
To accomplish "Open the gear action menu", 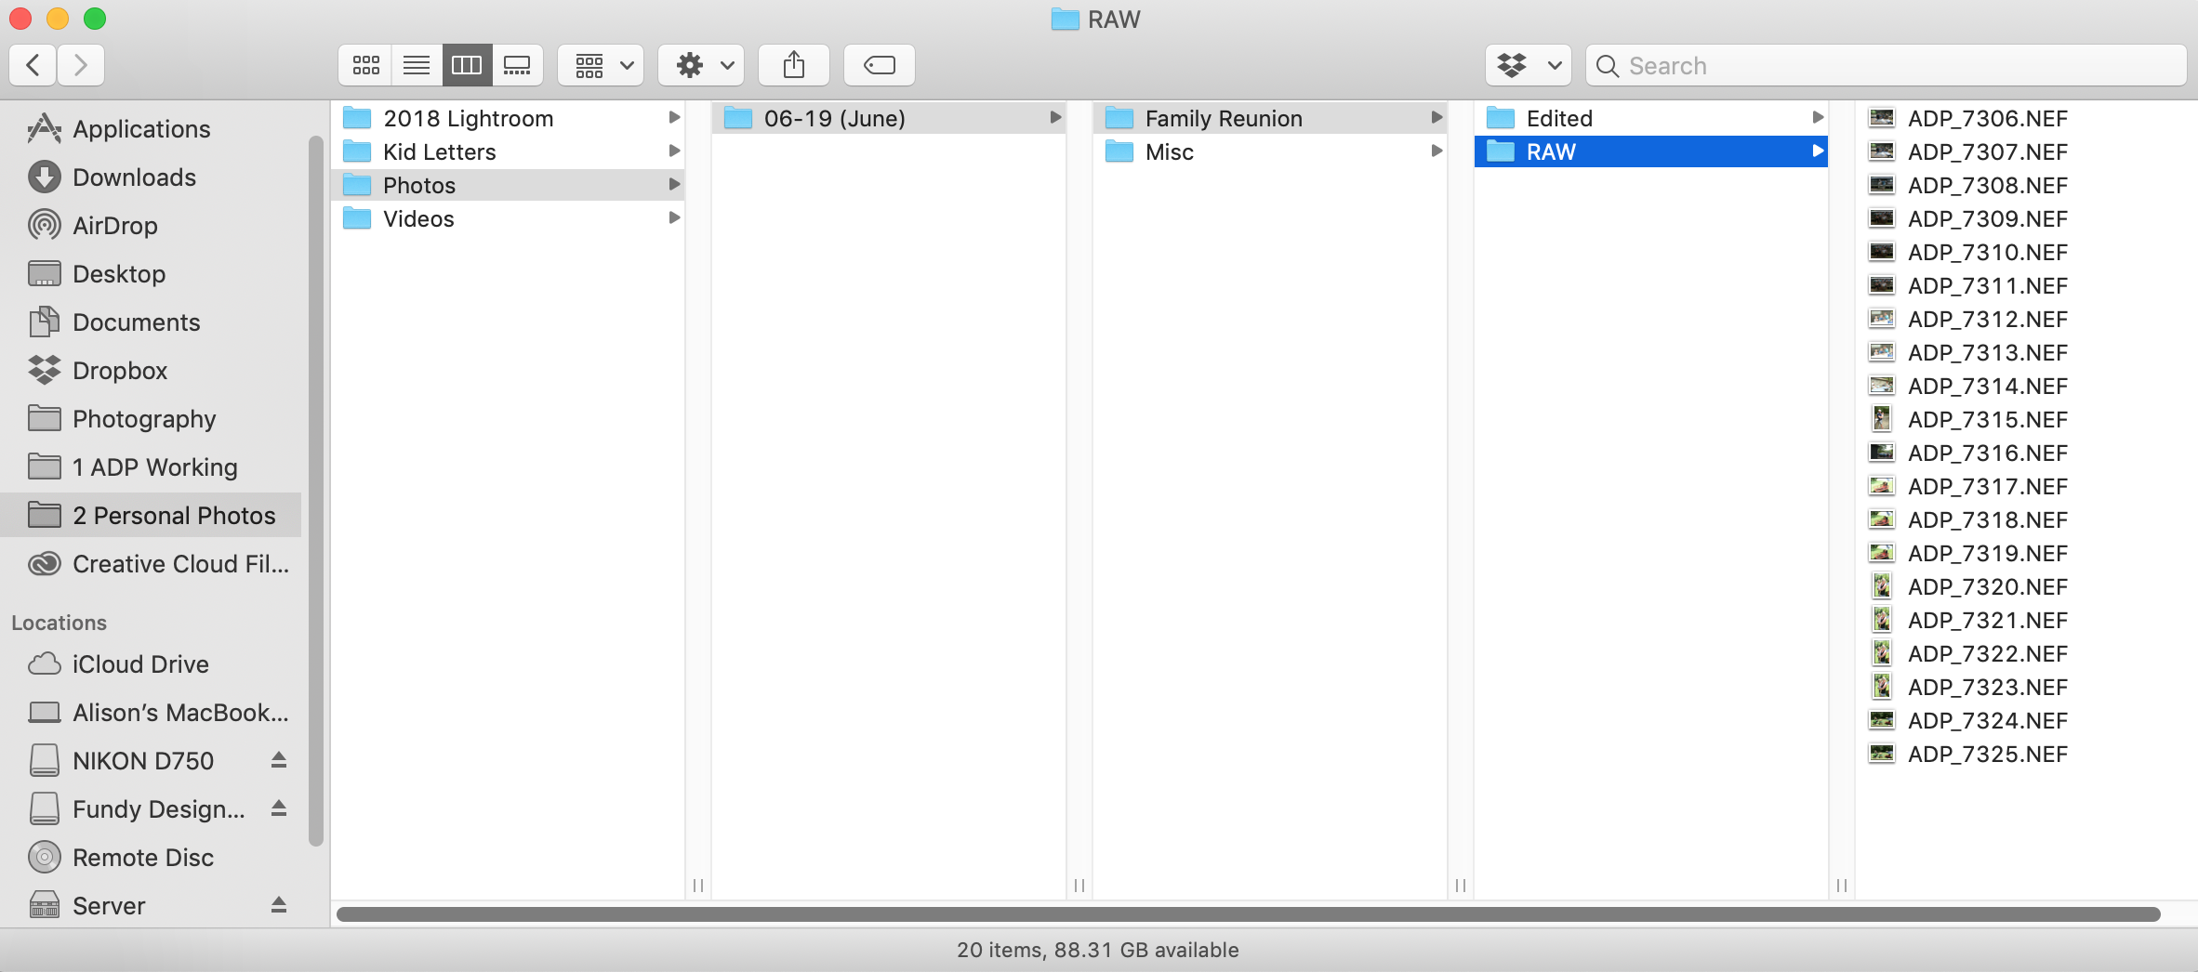I will (x=701, y=65).
